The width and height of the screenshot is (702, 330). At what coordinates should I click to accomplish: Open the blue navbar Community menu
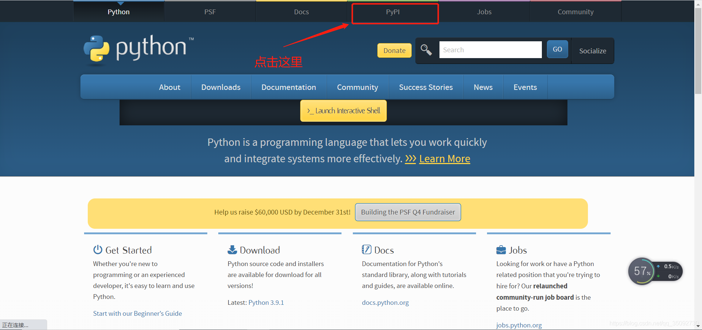click(x=358, y=87)
